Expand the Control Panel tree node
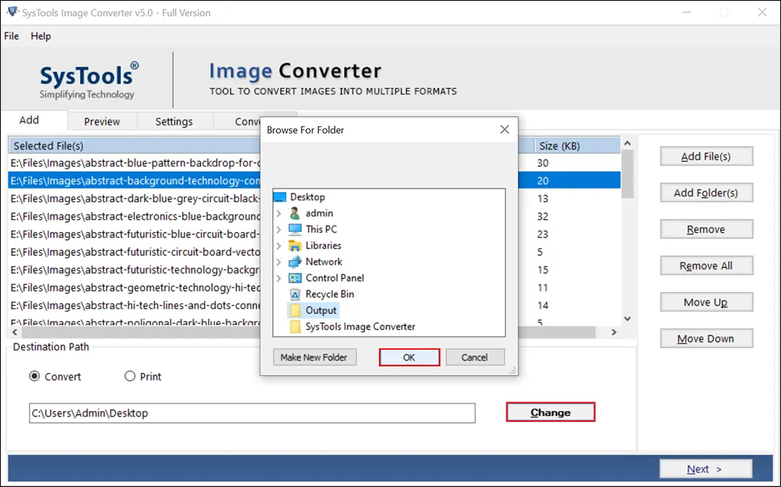The height and width of the screenshot is (487, 781). click(x=279, y=278)
